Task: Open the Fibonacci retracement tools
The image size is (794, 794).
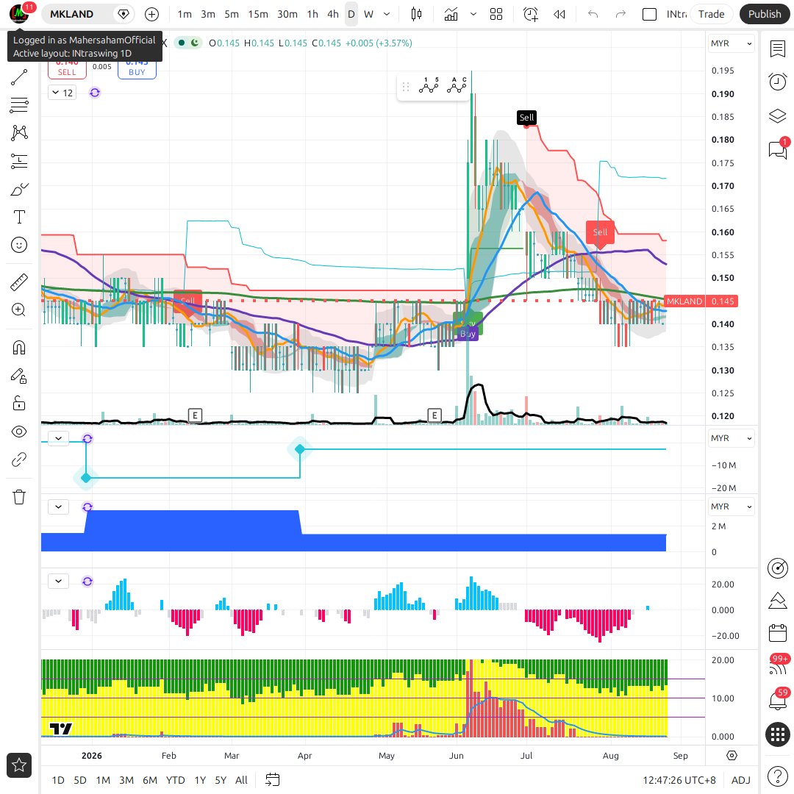Action: click(19, 105)
